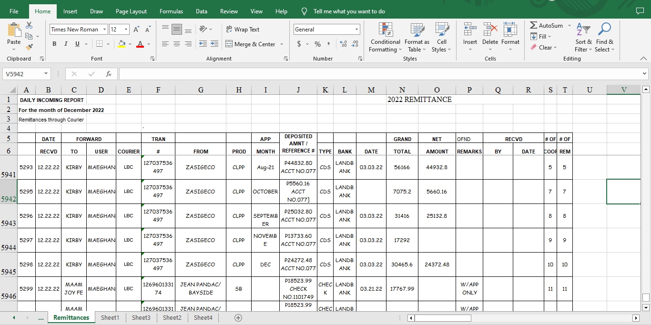Screen dimensions: 651x325
Task: Apply the red Font Color swatch
Action: pos(140,44)
